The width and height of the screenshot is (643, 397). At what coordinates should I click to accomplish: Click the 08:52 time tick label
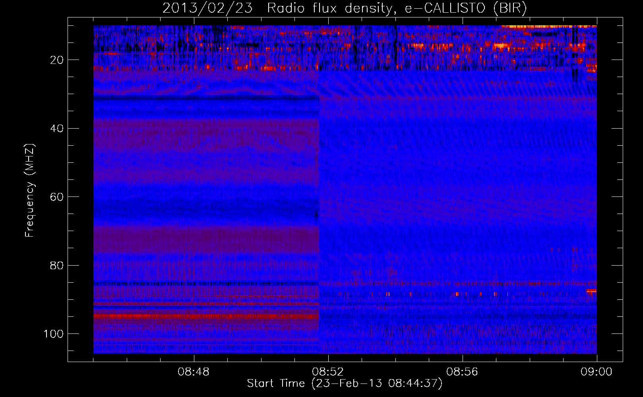click(x=328, y=372)
